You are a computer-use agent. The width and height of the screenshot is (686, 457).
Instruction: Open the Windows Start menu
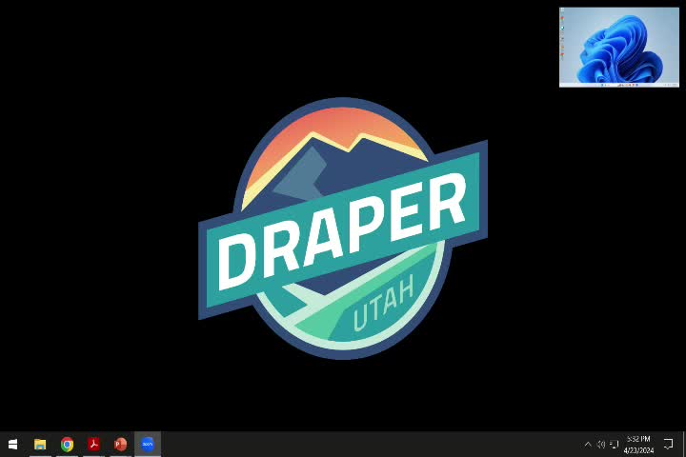point(12,445)
